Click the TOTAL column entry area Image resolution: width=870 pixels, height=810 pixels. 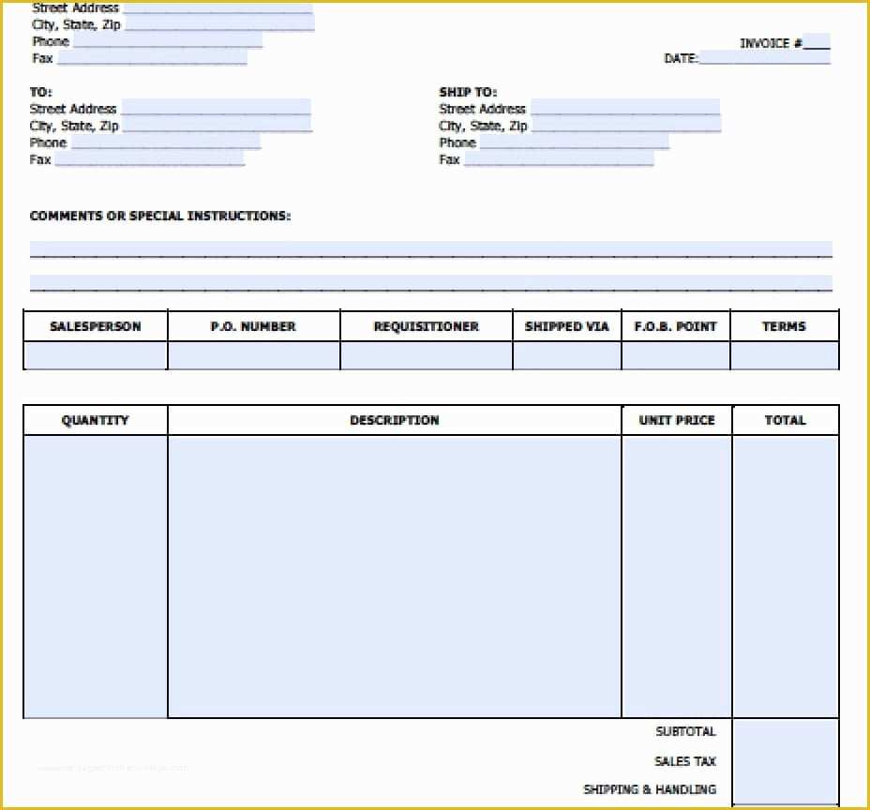[786, 577]
